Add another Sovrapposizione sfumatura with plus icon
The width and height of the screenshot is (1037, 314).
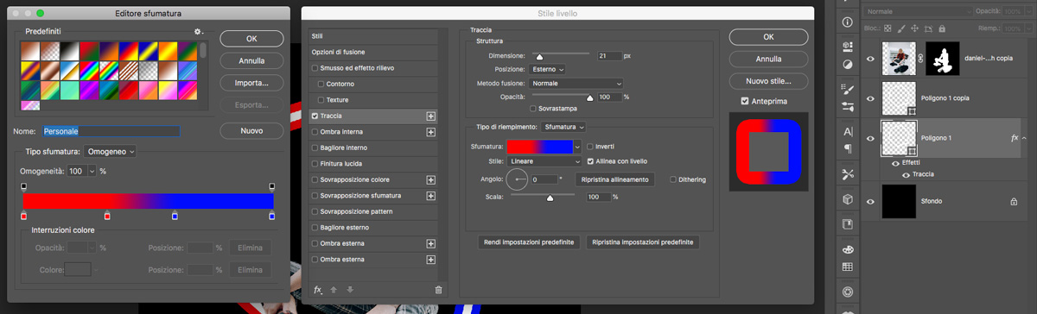[x=430, y=196]
